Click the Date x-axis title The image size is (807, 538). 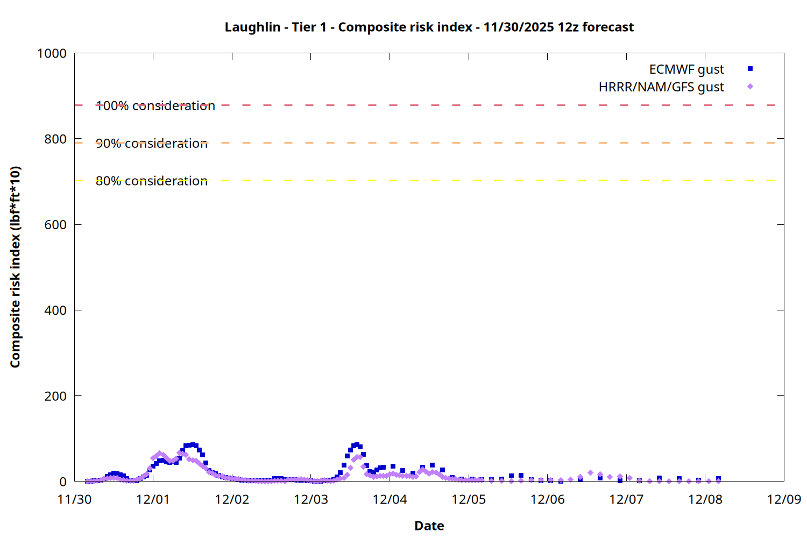(x=429, y=526)
